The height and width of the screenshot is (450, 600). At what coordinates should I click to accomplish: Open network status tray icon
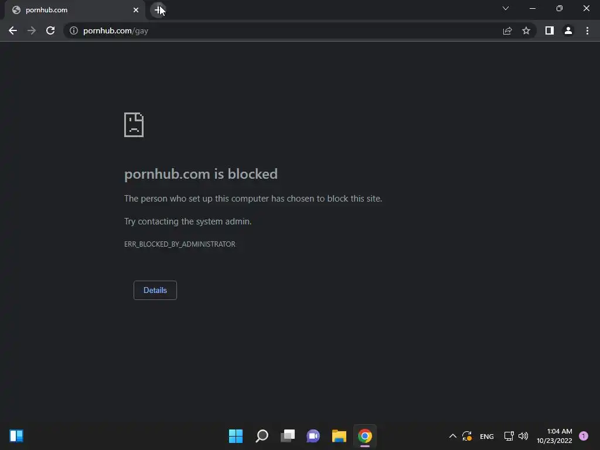point(509,436)
